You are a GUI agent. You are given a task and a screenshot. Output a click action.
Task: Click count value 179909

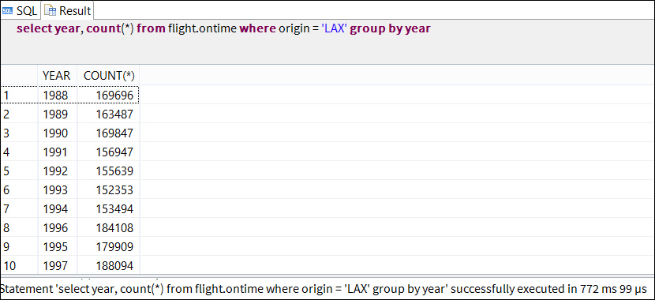(109, 246)
